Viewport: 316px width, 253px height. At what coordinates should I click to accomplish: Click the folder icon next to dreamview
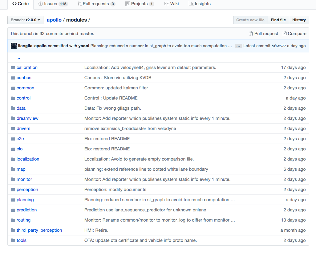coord(13,118)
